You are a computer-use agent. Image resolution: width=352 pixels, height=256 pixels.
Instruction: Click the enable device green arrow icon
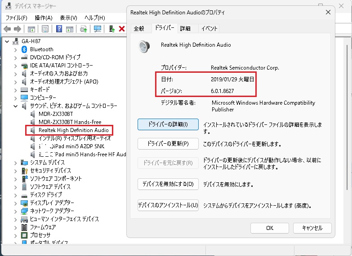pos(112,29)
